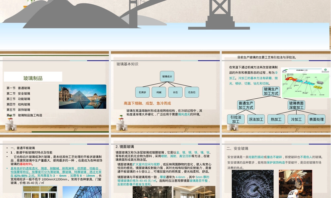Click the 热加工 node

click(276, 119)
